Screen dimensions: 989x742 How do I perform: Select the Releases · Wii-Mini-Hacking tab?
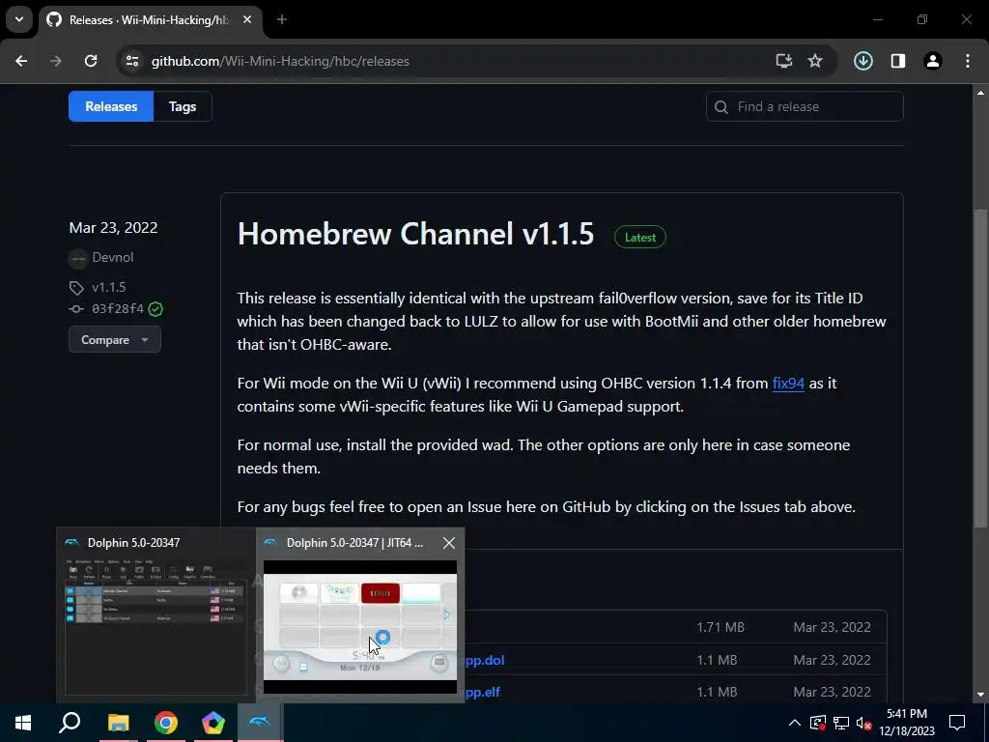150,19
